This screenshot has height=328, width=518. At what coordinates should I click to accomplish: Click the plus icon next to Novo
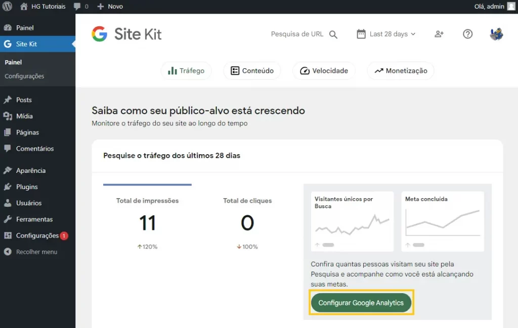tap(101, 6)
